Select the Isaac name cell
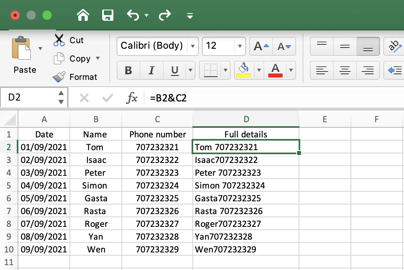Image resolution: width=404 pixels, height=270 pixels. [96, 160]
